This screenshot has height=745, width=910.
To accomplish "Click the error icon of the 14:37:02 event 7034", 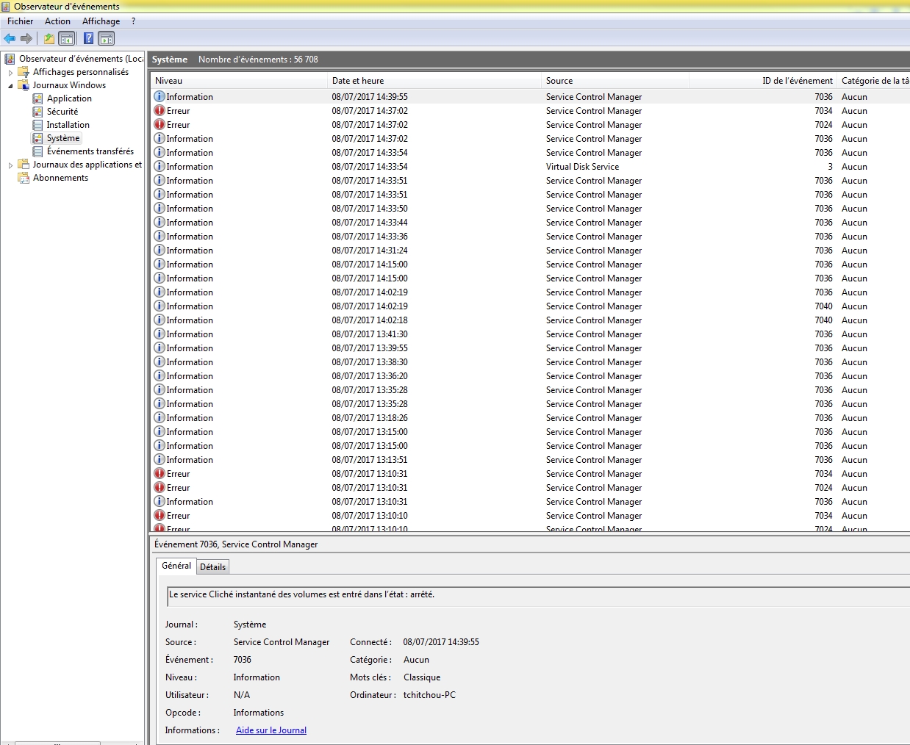I will [160, 110].
